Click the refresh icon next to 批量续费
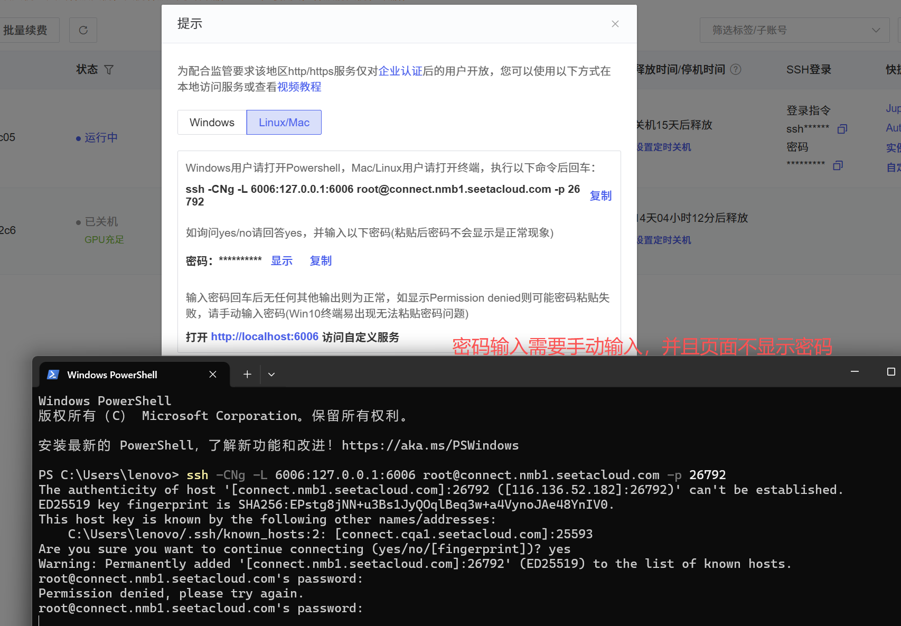This screenshot has width=901, height=626. (x=83, y=30)
